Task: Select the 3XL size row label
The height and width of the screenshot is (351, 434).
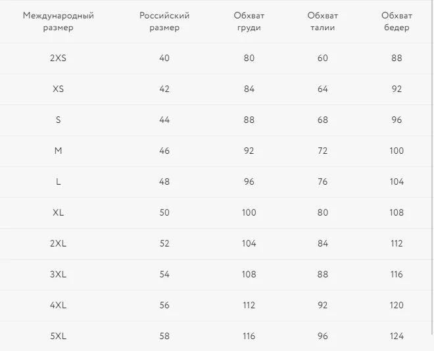Action: click(58, 274)
